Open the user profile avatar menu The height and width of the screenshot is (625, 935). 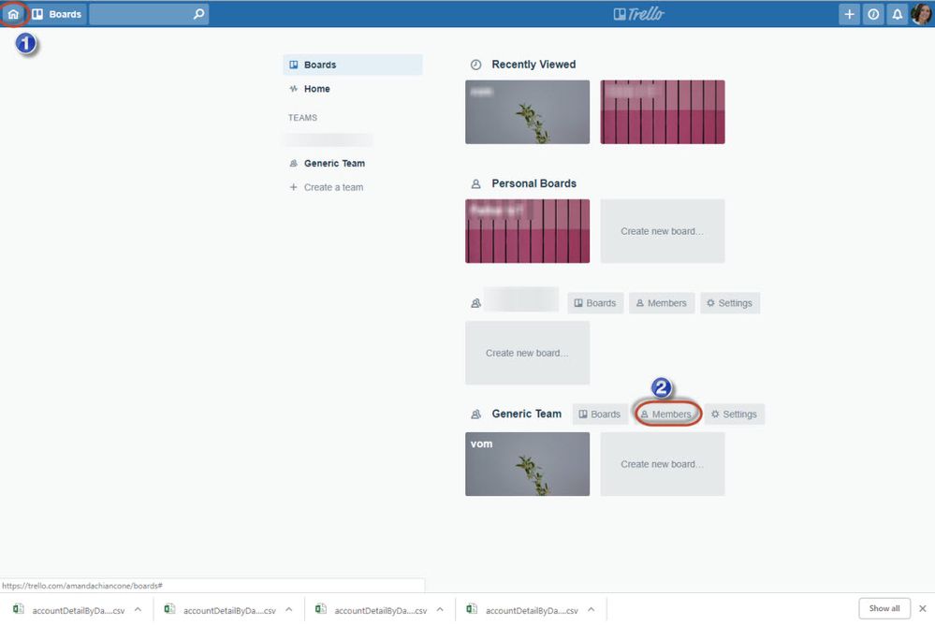(921, 14)
